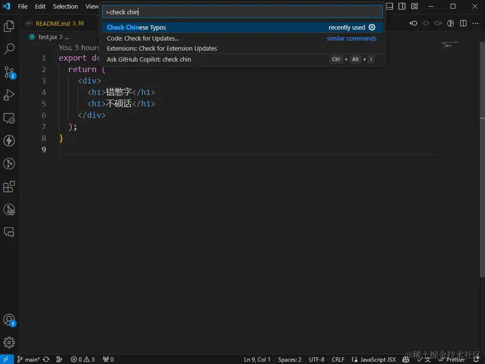Click line number 9 in the gutter

[43, 149]
